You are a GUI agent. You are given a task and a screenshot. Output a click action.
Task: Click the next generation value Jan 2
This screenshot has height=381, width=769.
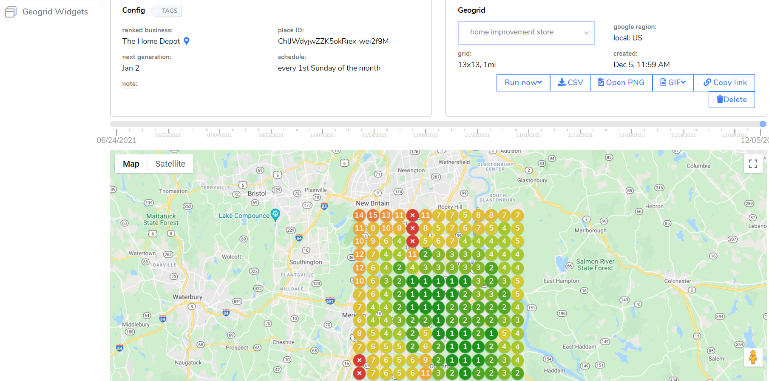(131, 68)
